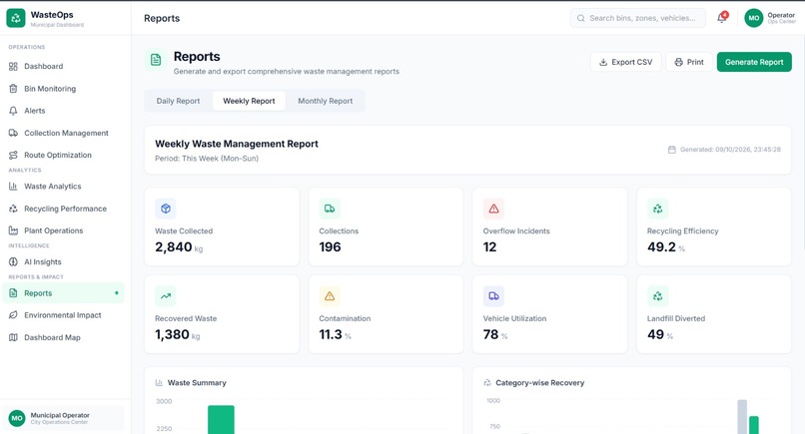
Task: Open Waste Analytics page
Action: [x=62, y=187]
